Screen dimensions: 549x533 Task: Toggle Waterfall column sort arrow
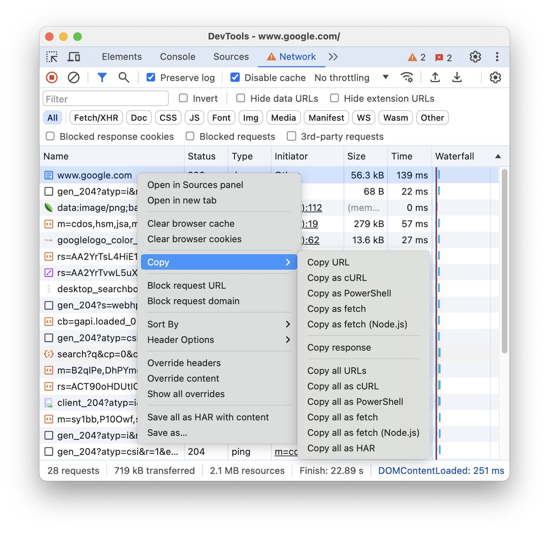498,156
